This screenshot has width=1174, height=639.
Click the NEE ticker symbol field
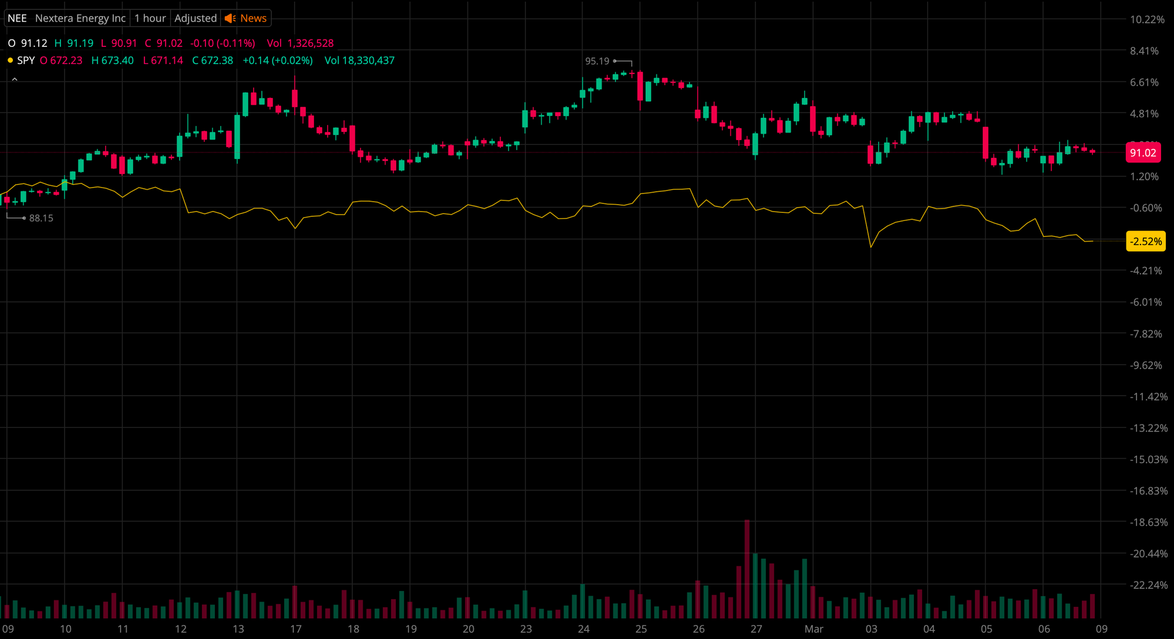(x=17, y=18)
